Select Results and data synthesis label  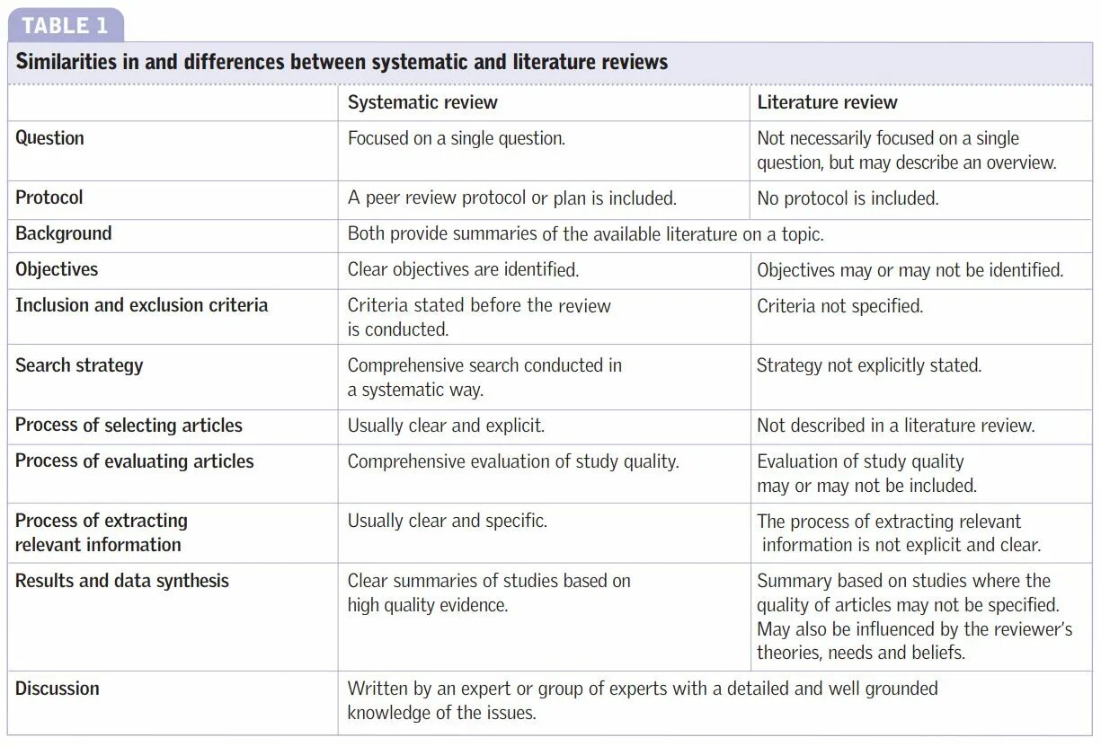(x=121, y=581)
